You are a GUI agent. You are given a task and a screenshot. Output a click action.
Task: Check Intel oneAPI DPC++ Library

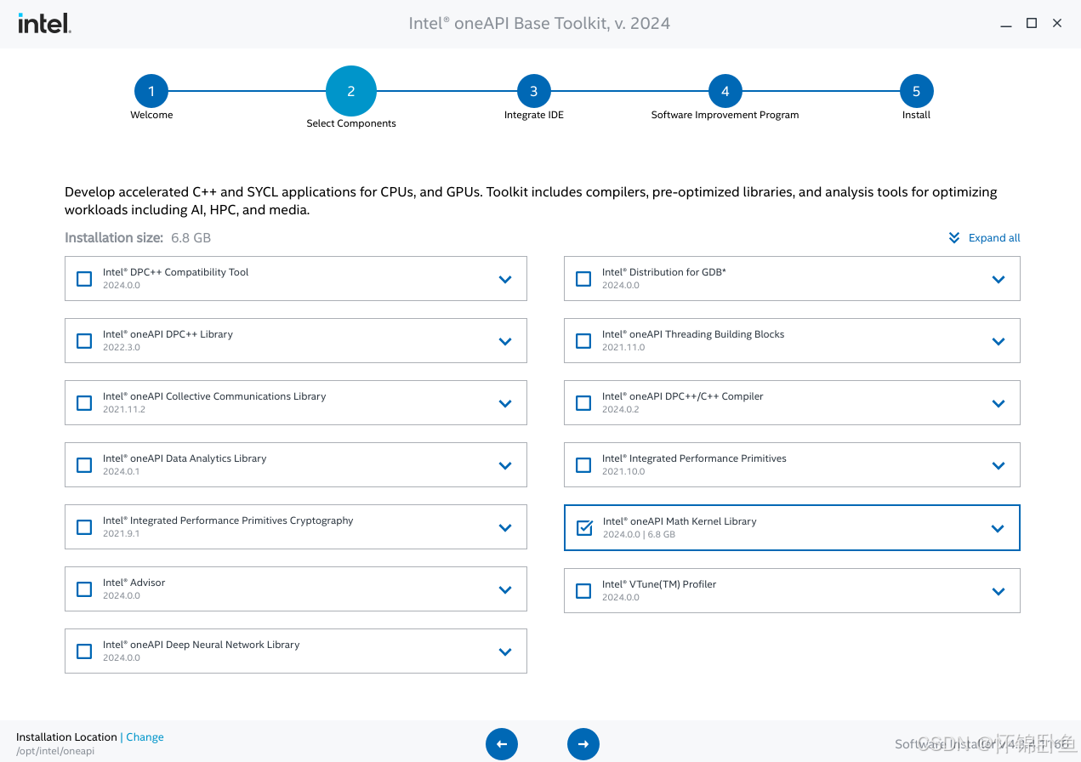coord(84,341)
